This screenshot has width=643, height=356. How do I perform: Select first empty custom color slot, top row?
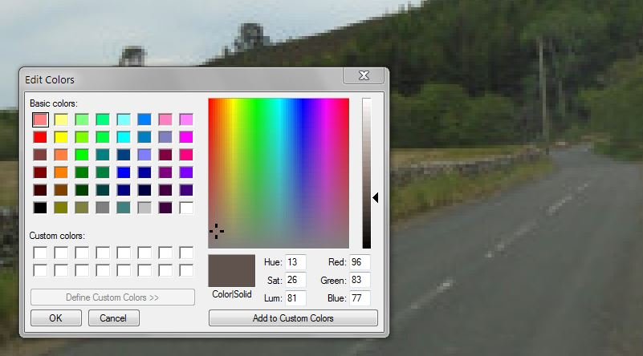(40, 253)
